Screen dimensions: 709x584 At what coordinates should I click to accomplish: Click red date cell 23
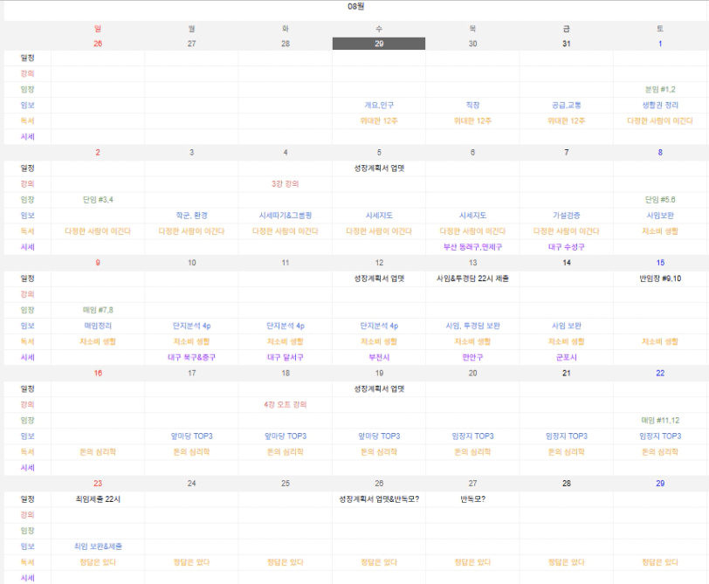click(x=98, y=484)
